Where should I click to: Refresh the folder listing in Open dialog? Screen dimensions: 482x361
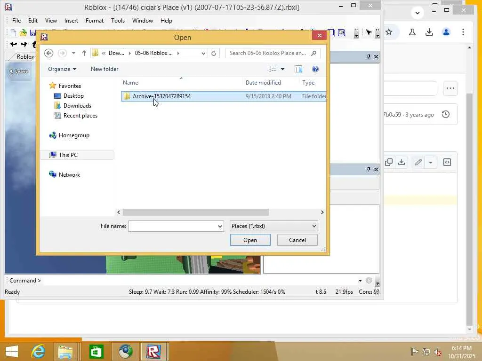point(214,53)
